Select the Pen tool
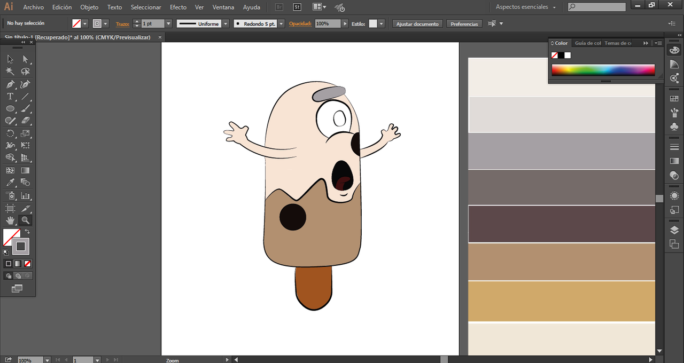Screen dimensions: 684x363 coord(10,84)
